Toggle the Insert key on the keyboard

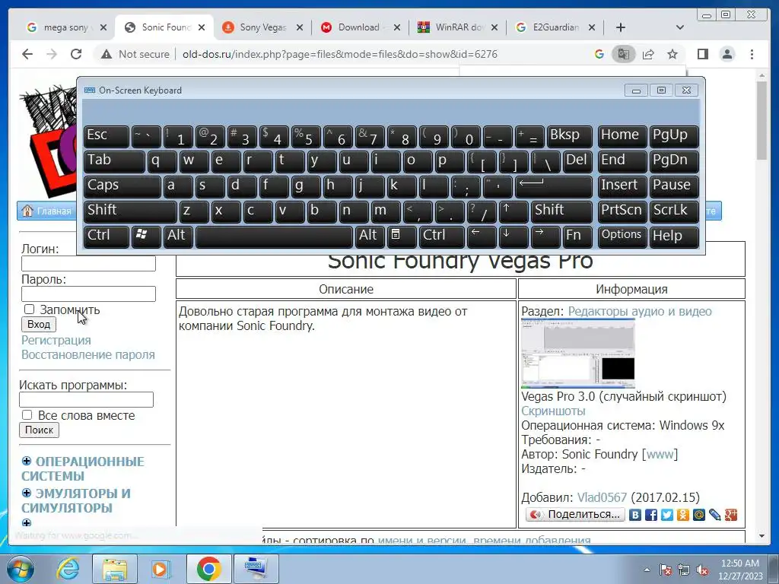tap(622, 186)
